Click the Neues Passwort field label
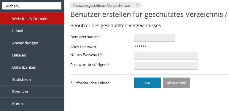This screenshot has height=111, width=229. tap(85, 55)
